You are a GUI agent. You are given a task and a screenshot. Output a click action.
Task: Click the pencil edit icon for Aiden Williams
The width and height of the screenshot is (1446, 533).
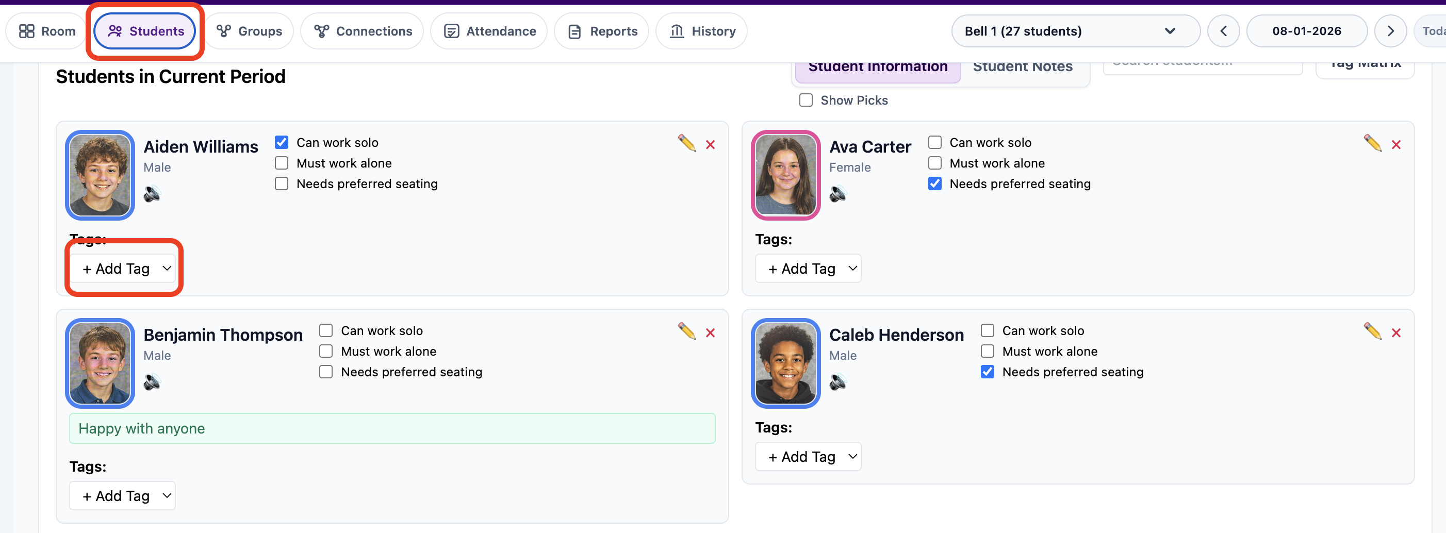tap(686, 143)
